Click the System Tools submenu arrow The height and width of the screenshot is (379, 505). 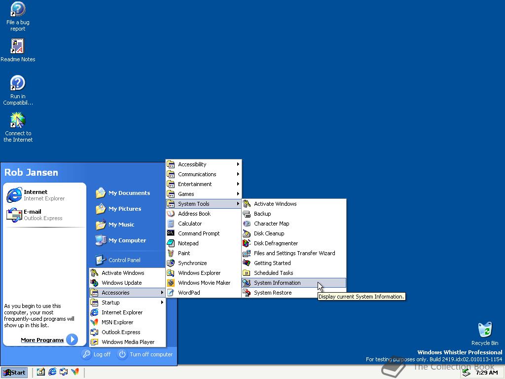coord(238,204)
